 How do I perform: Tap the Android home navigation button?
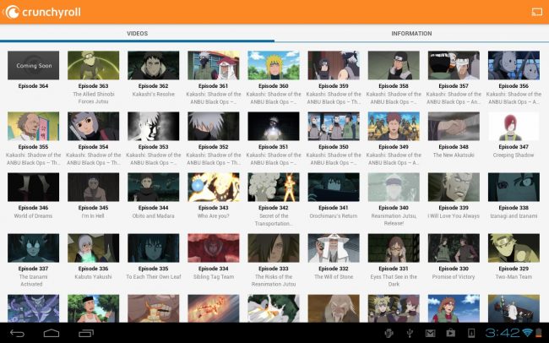click(52, 333)
